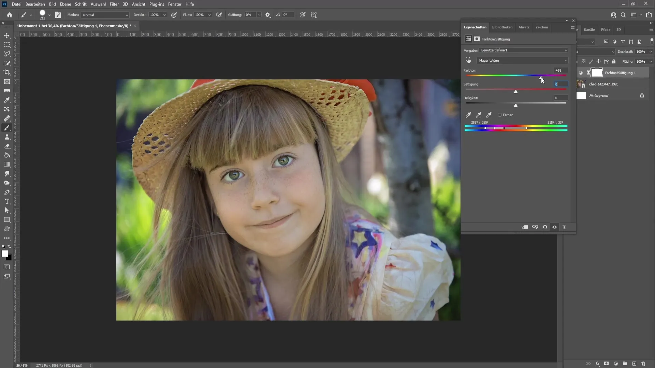Screen dimensions: 655x368
Task: Toggle Farben checkbox in Hue/Saturation
Action: [500, 114]
